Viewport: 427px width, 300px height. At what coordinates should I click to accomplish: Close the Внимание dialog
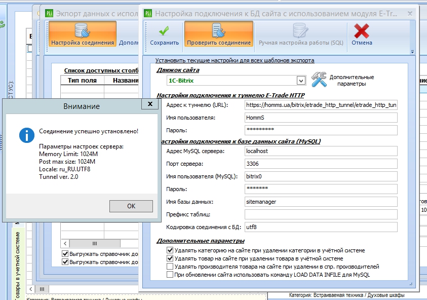click(x=150, y=104)
